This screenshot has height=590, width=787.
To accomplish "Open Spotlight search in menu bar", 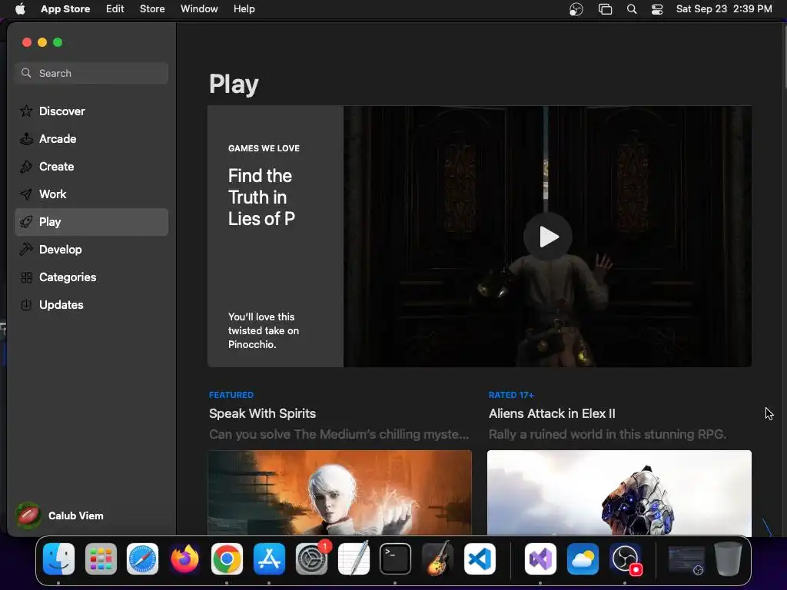I will tap(632, 9).
